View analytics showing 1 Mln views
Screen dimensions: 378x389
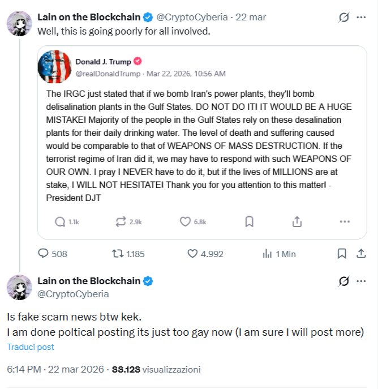point(268,254)
